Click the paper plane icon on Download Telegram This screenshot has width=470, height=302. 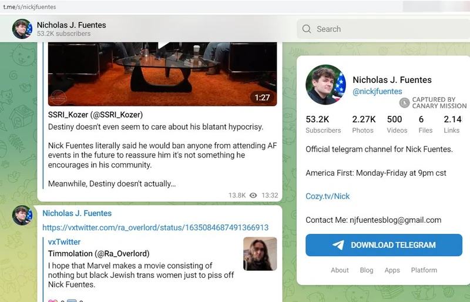[x=338, y=245]
